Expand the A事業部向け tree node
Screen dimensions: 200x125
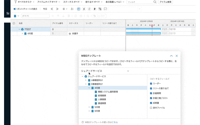click(x=86, y=80)
